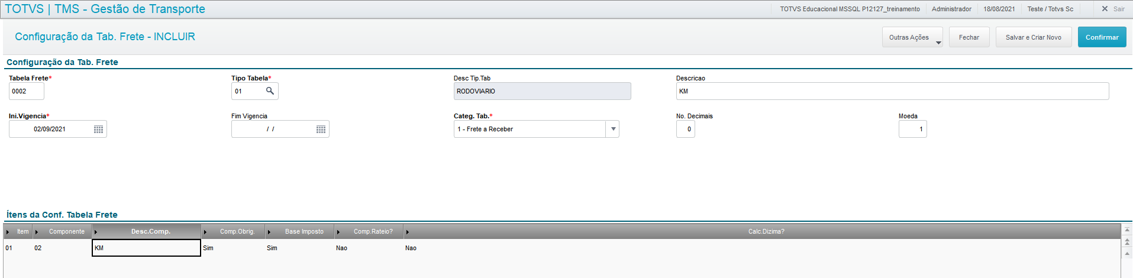Click the Moeda input field
Screen dimensions: 1133x278
coord(913,129)
